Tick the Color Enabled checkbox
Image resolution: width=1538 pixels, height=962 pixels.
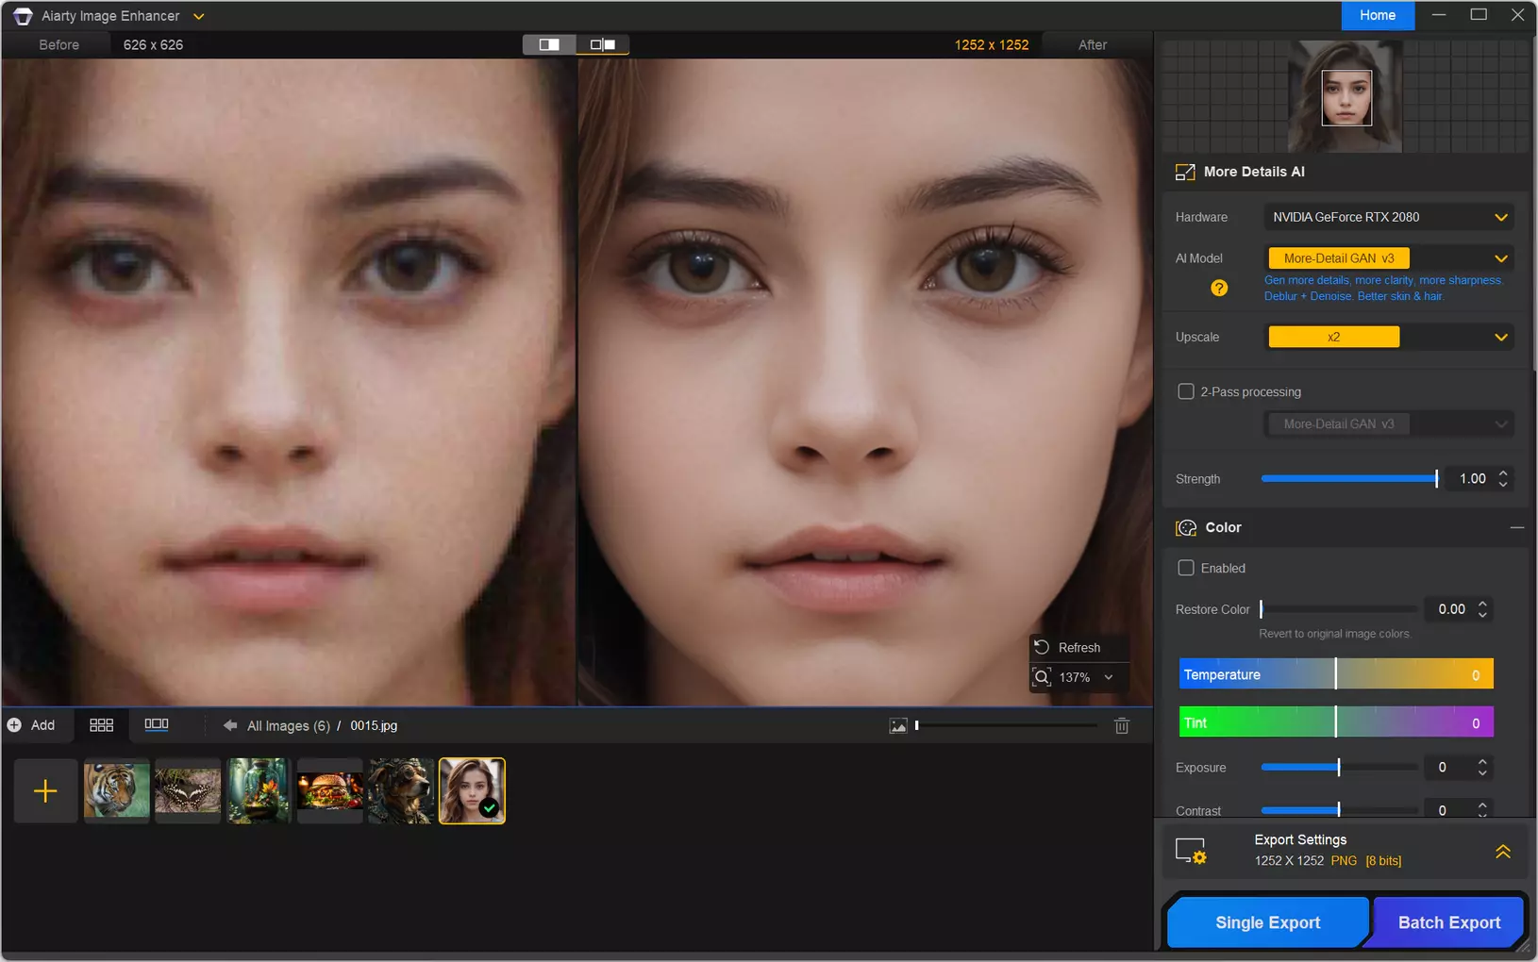1186,568
